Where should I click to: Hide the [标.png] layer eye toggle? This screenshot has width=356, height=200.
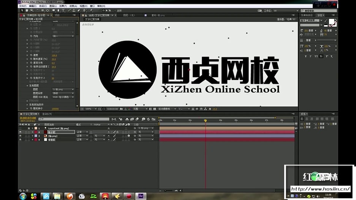[21, 136]
